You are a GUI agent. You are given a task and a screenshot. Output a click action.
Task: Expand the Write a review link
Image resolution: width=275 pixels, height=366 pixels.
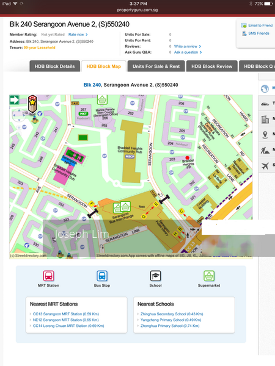coord(187,46)
